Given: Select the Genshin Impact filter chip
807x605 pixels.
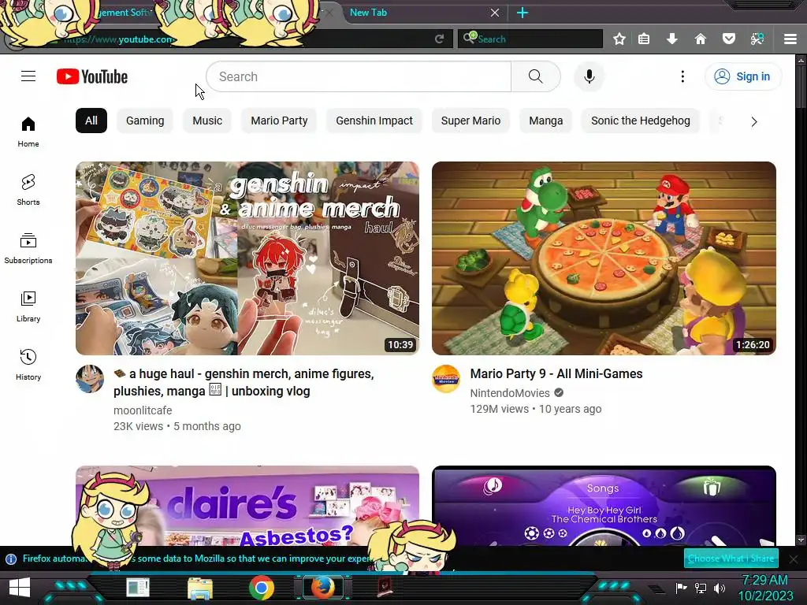Looking at the screenshot, I should 374,121.
